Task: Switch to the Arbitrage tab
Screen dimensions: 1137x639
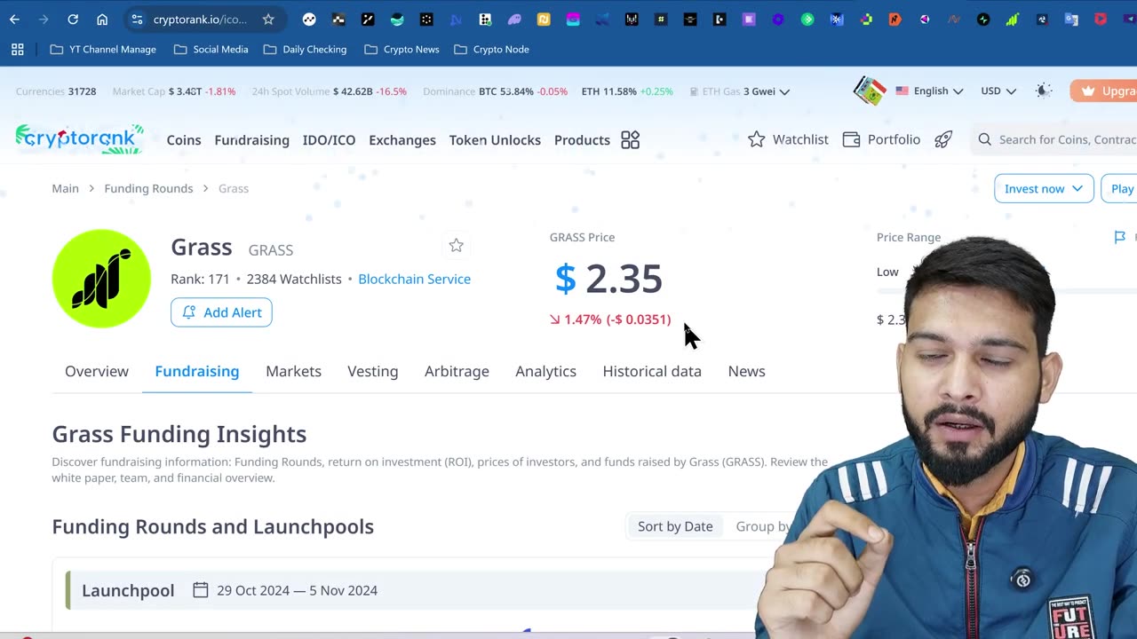Action: pos(457,371)
